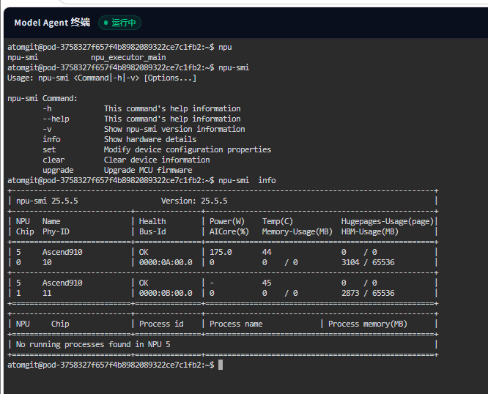Click the Power(W) column header
This screenshot has width=488, height=394.
(x=227, y=221)
